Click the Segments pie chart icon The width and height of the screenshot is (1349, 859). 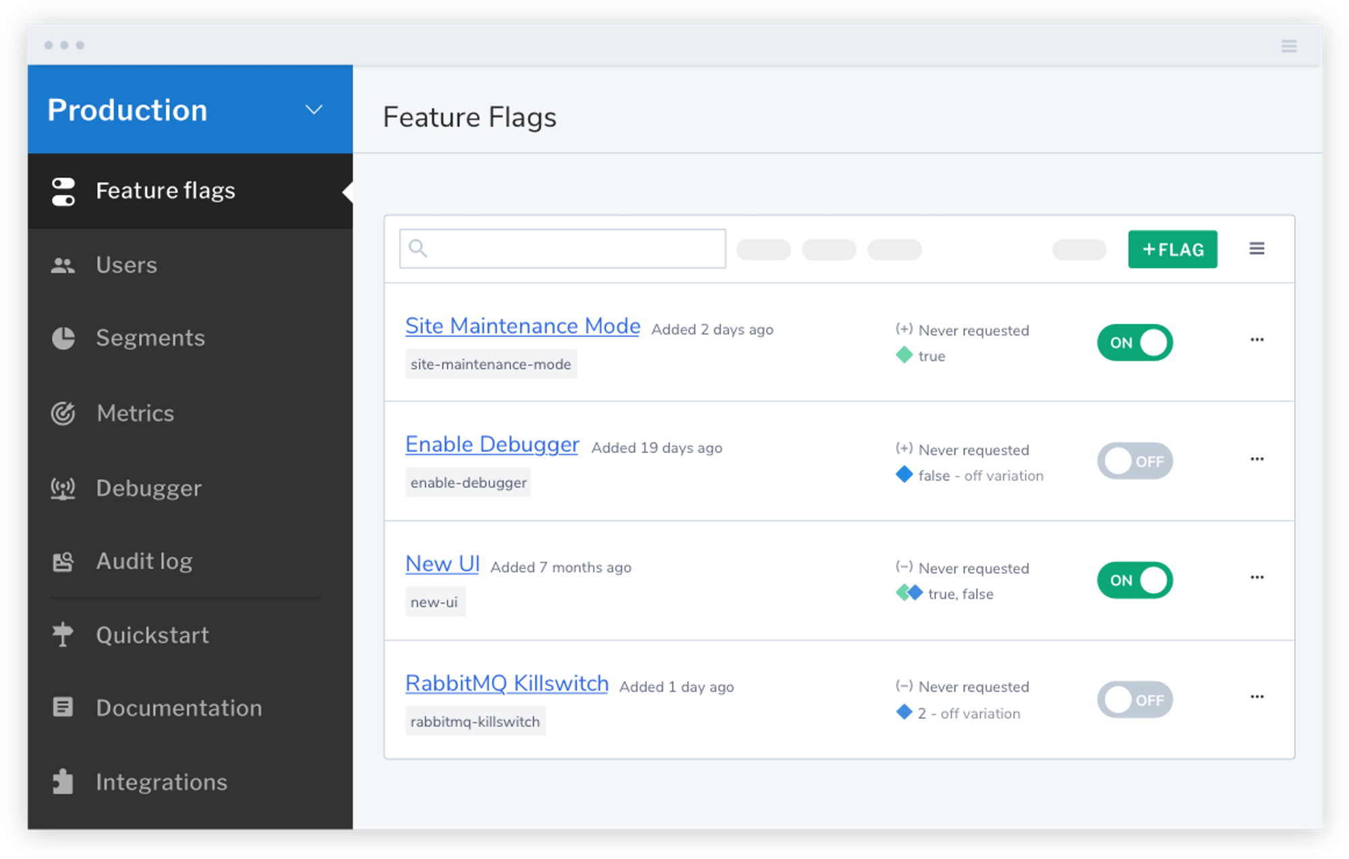(63, 338)
